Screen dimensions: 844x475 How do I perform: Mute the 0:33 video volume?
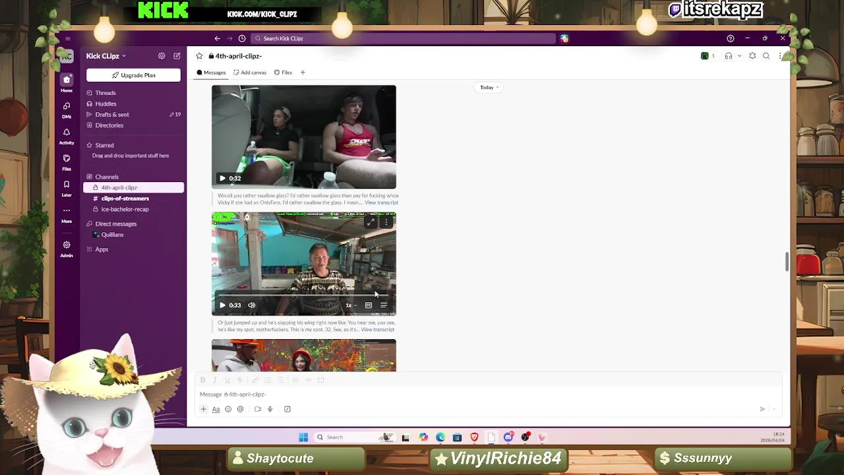[251, 305]
